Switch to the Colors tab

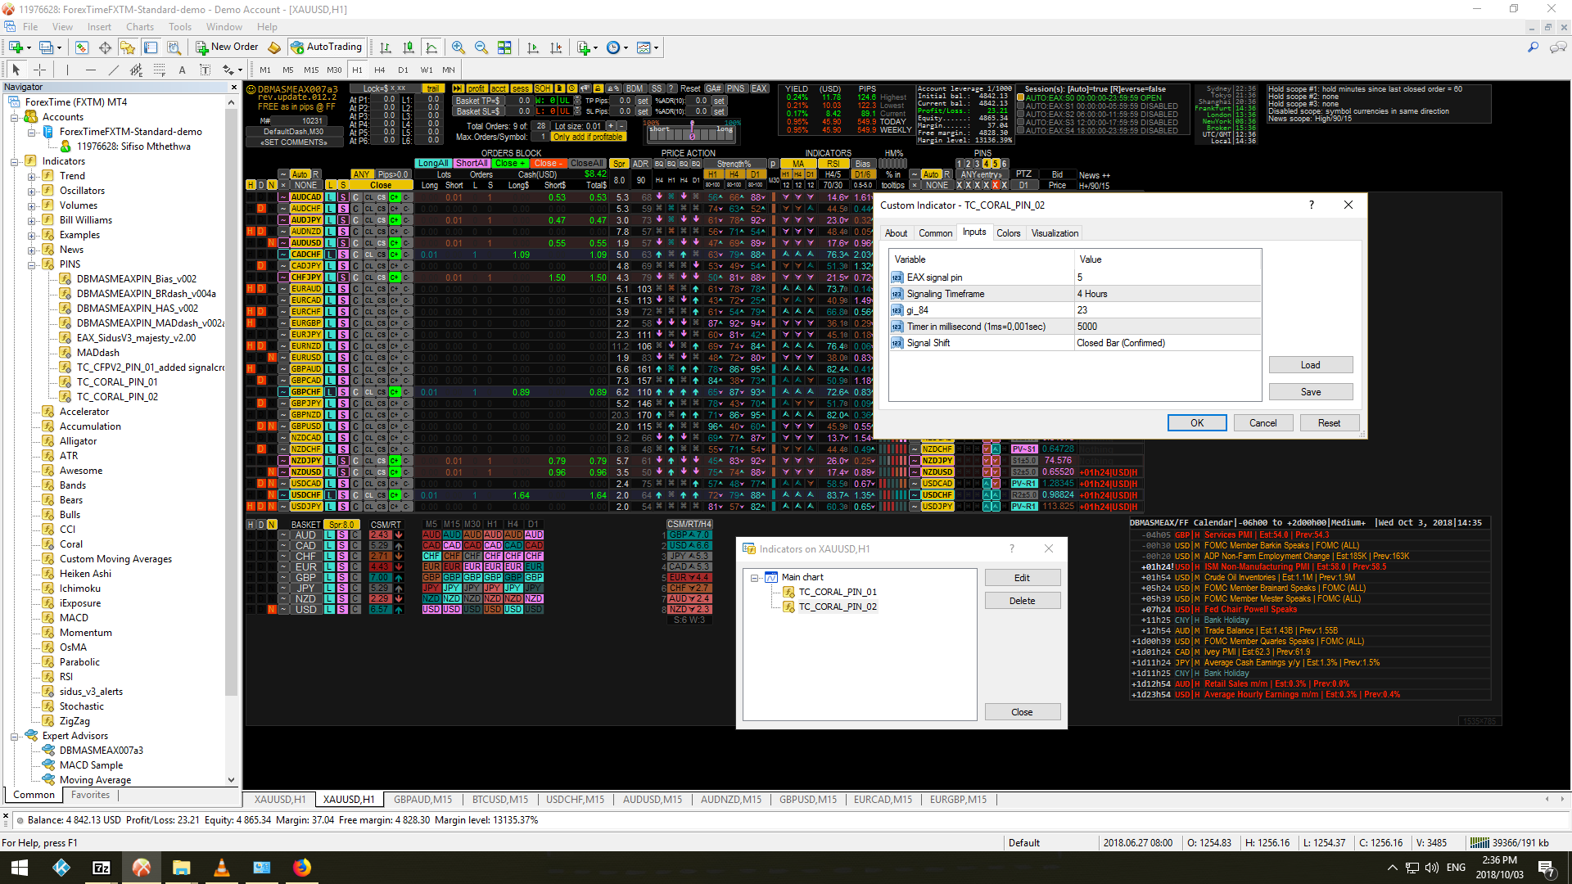pos(1008,233)
